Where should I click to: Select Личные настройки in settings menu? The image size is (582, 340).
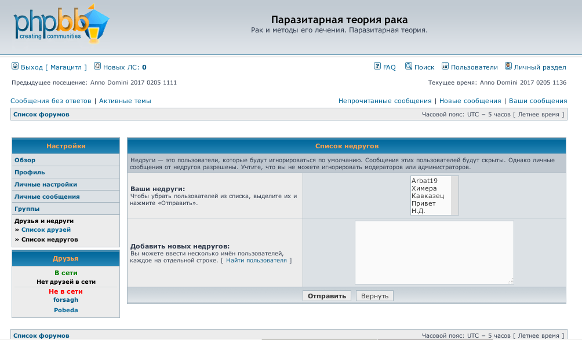click(46, 185)
